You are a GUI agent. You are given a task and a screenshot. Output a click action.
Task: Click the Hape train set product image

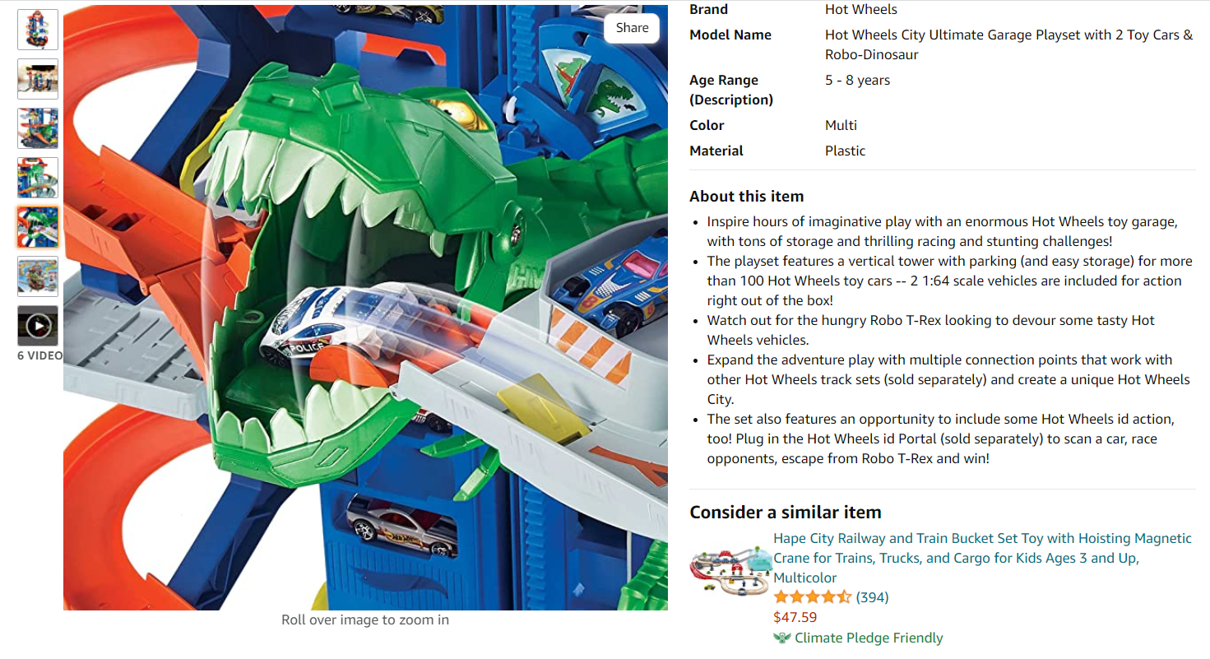pos(729,568)
